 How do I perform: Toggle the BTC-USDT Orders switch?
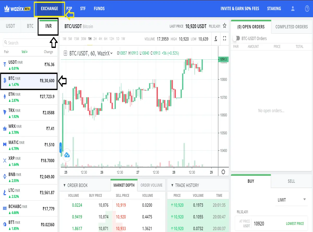coord(236,38)
